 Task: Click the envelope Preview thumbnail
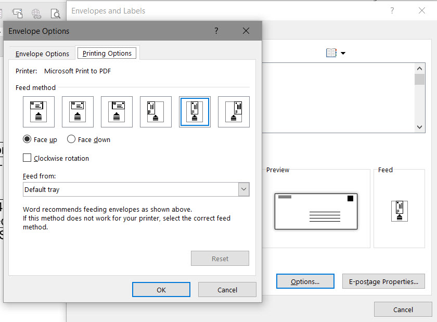click(316, 211)
